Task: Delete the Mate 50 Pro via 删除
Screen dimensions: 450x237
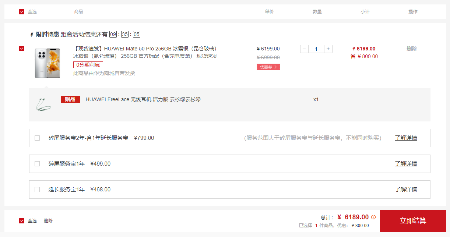Action: 412,49
